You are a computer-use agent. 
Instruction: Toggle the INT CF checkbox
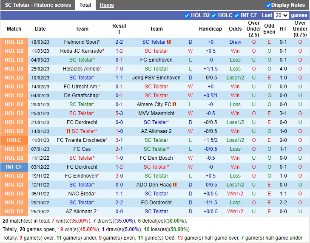pos(236,15)
